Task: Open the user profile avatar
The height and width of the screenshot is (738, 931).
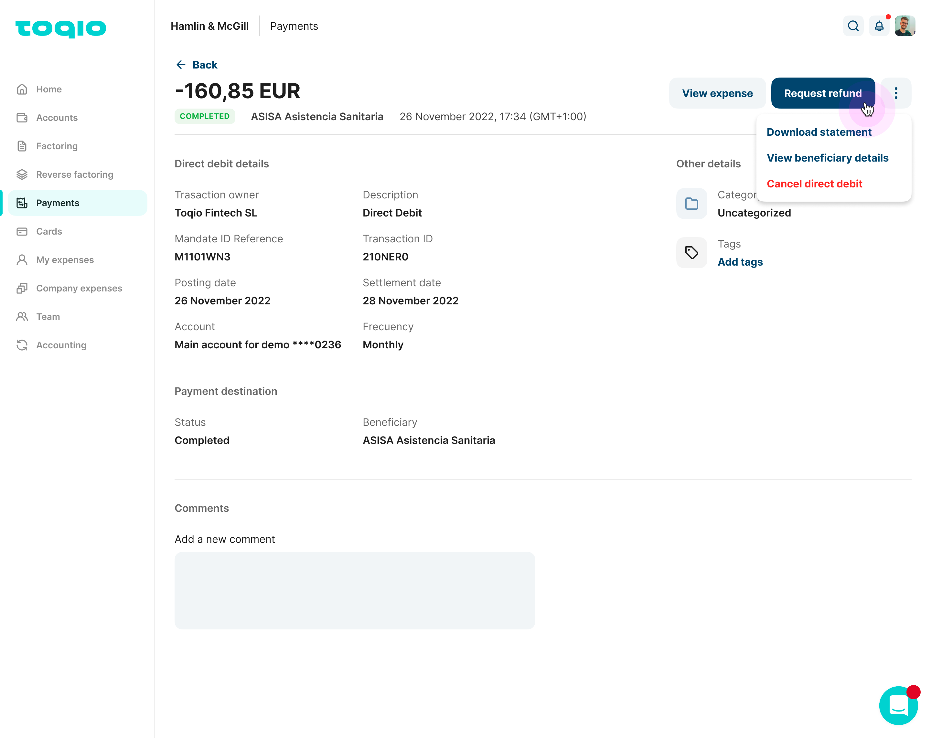Action: pyautogui.click(x=905, y=26)
